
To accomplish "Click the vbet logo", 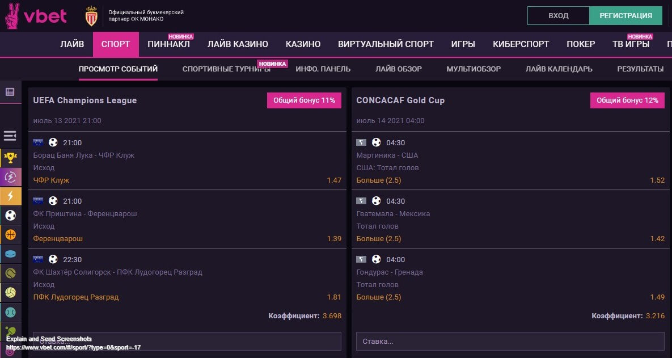I will tap(36, 16).
